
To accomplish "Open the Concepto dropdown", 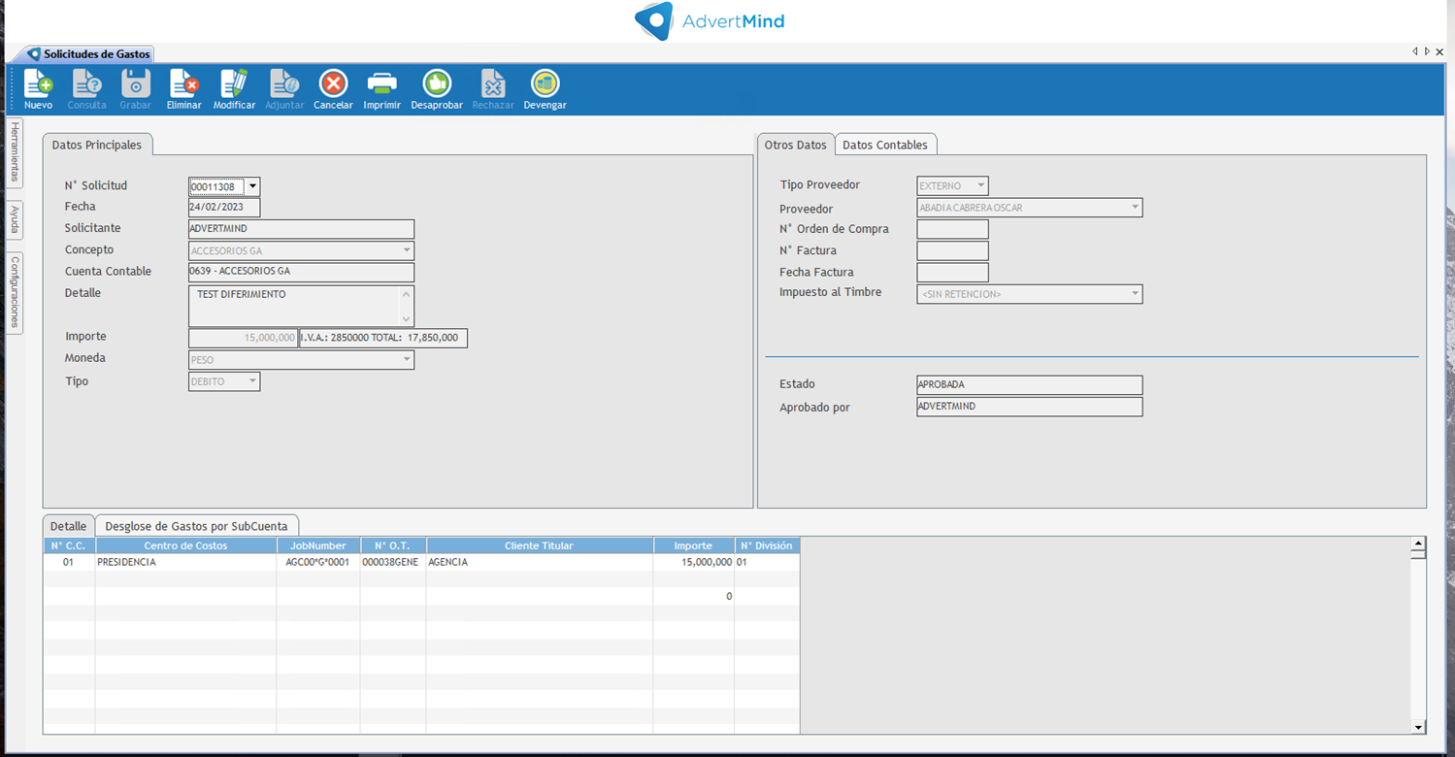I will click(407, 250).
